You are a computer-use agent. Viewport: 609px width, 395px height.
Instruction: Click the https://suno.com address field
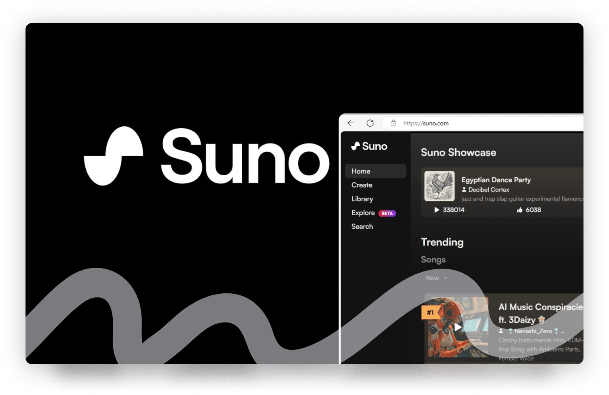coord(483,123)
